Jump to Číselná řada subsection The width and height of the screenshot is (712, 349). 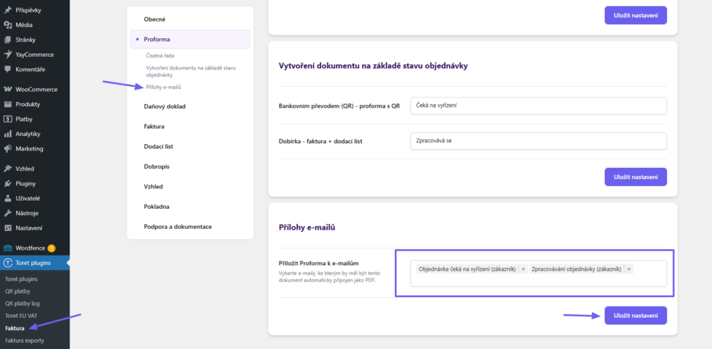(x=161, y=56)
